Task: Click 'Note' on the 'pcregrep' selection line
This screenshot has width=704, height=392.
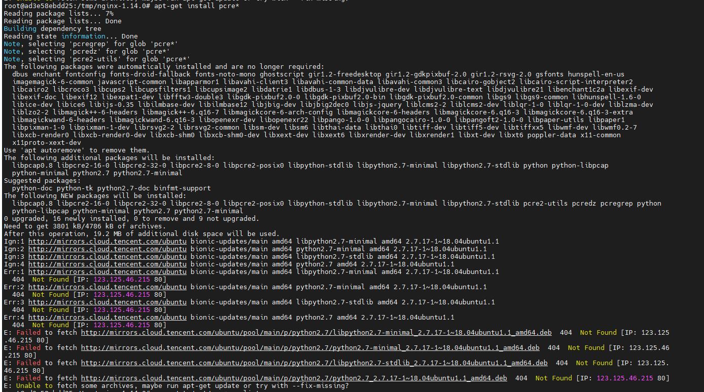Action: pyautogui.click(x=12, y=44)
